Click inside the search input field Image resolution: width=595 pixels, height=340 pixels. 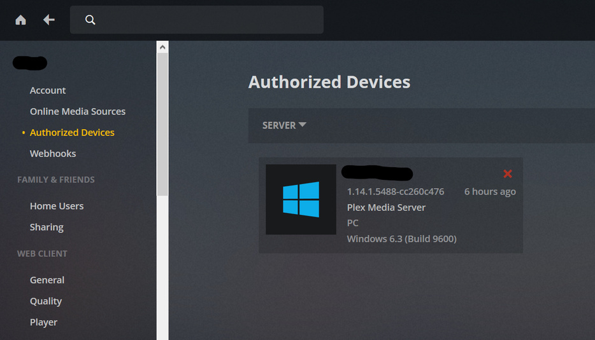(x=204, y=20)
